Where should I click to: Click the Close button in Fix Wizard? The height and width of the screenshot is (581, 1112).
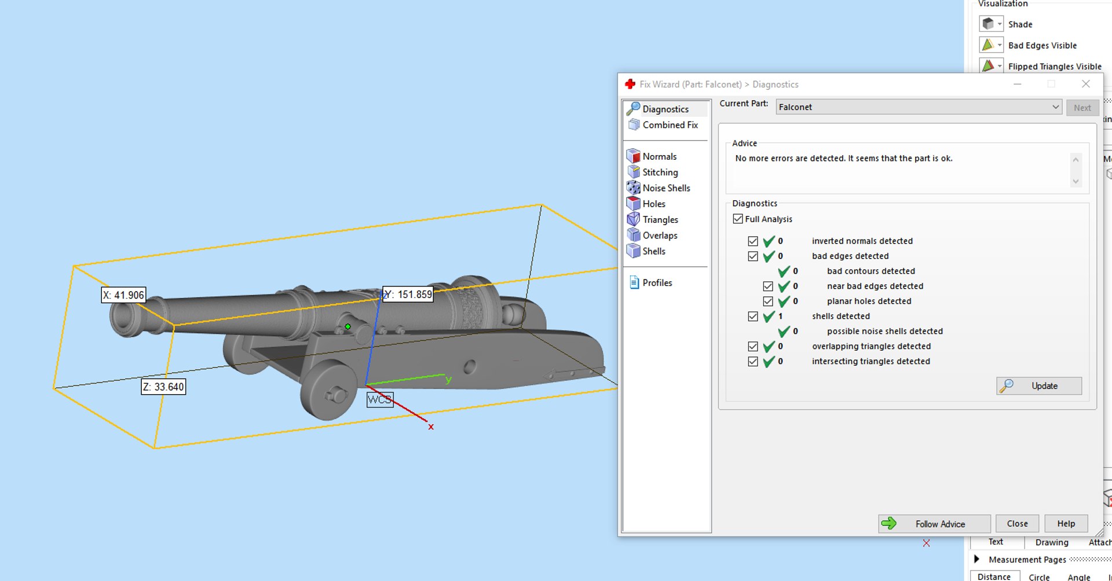click(x=1017, y=524)
